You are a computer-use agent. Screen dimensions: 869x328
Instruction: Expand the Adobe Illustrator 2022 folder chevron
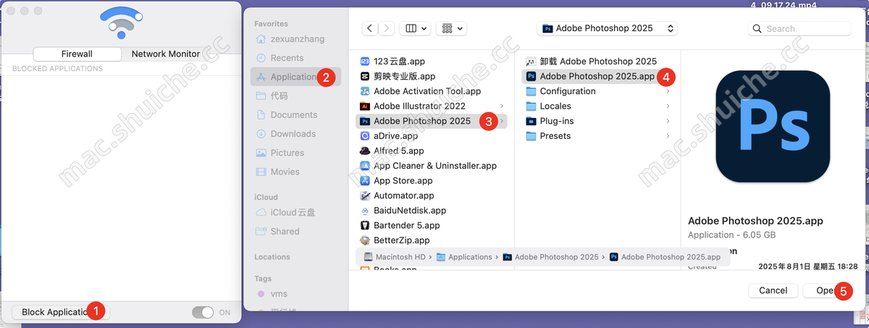click(x=502, y=106)
